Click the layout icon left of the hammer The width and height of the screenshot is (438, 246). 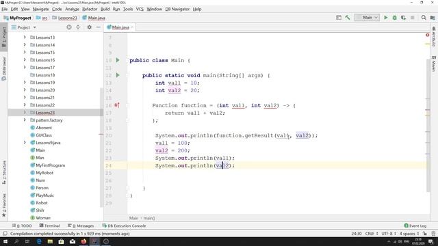point(339,18)
